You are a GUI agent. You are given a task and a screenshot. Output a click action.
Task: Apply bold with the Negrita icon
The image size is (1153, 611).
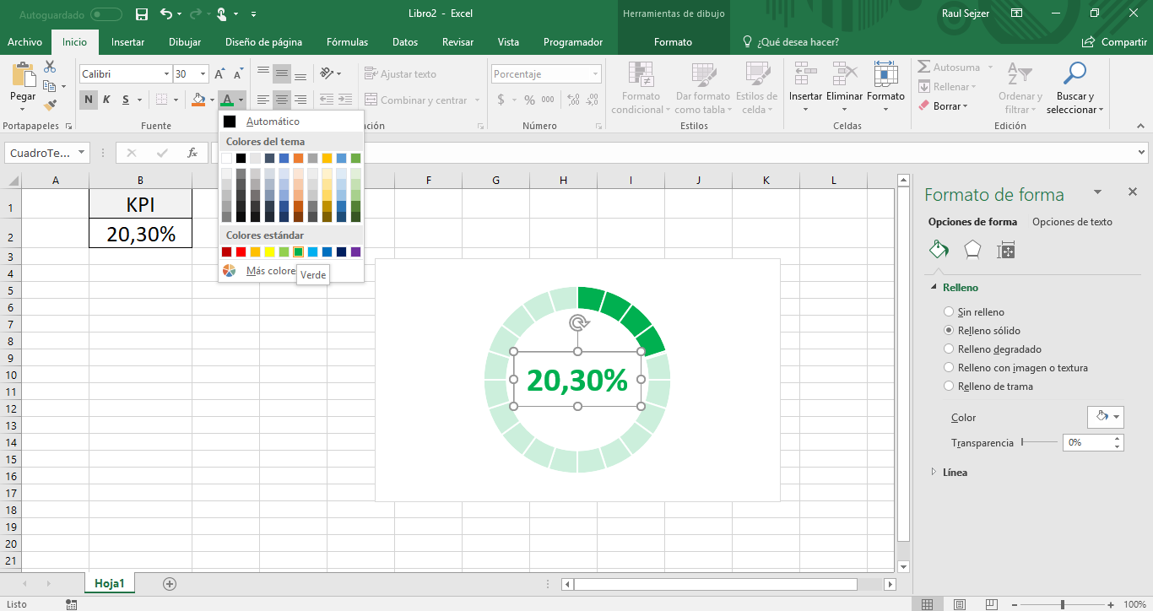pos(88,100)
